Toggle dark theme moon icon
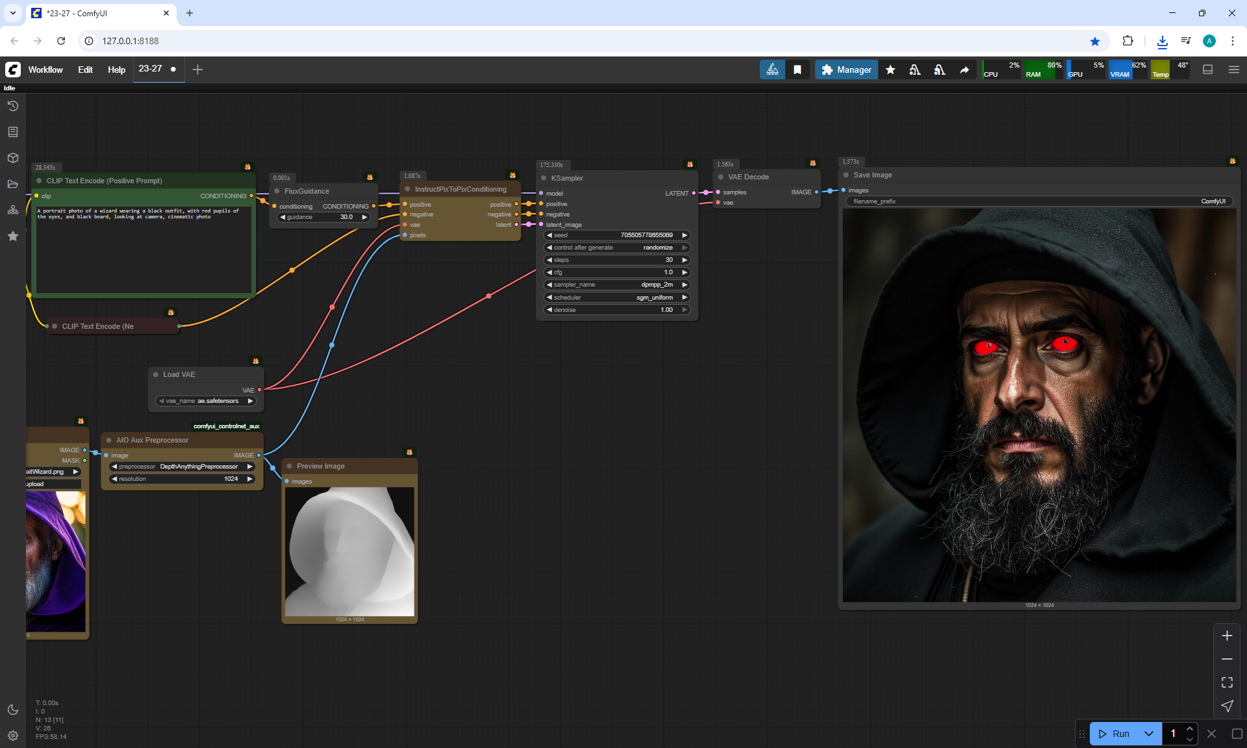Image resolution: width=1247 pixels, height=748 pixels. coord(13,710)
